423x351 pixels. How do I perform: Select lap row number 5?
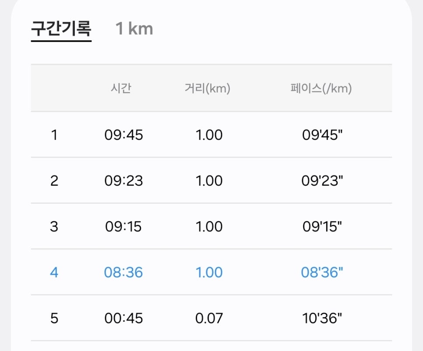tap(211, 318)
